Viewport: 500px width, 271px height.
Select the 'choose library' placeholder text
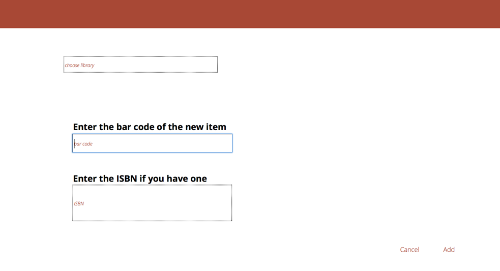(79, 65)
